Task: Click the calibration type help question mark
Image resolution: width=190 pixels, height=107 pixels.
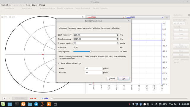Action: pyautogui.click(x=187, y=23)
